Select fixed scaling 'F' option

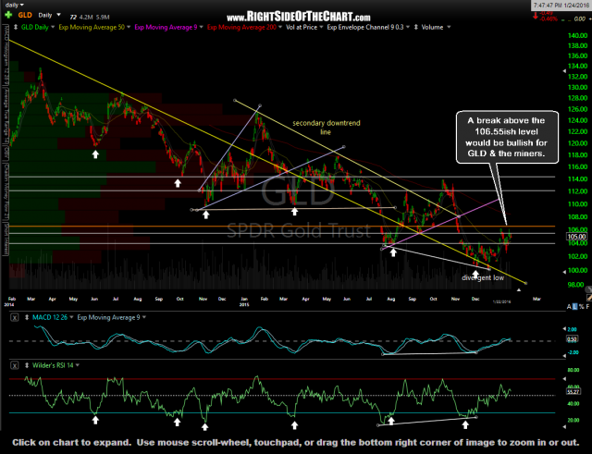point(588,307)
